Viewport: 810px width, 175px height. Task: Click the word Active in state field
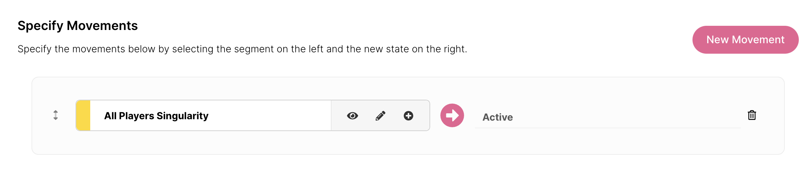click(x=497, y=117)
